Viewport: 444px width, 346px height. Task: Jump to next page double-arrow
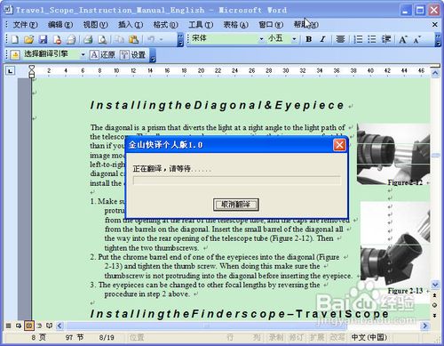(435, 316)
